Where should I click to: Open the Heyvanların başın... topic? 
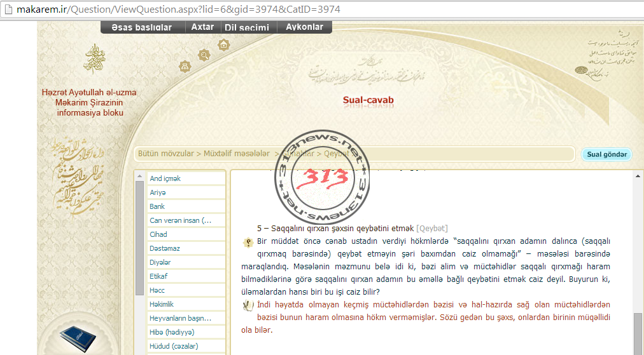pyautogui.click(x=186, y=318)
